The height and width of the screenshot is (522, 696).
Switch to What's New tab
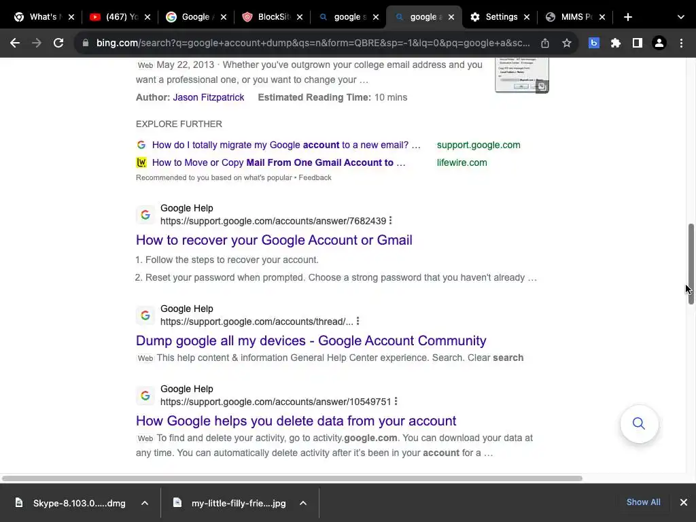pyautogui.click(x=43, y=17)
